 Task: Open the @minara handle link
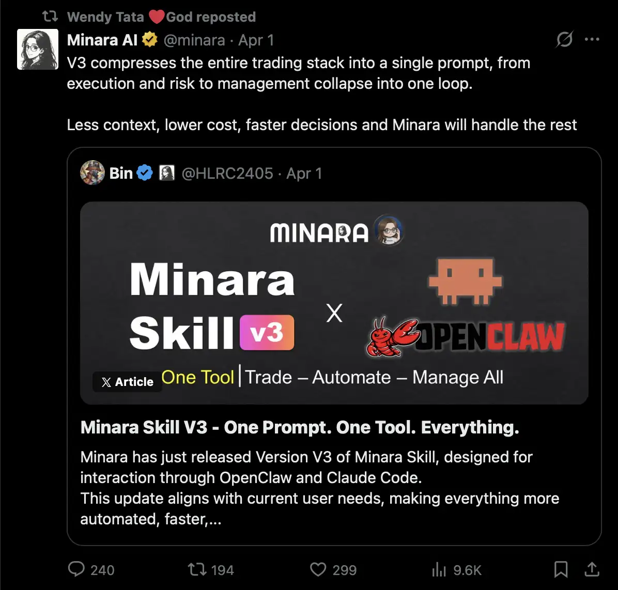point(194,40)
